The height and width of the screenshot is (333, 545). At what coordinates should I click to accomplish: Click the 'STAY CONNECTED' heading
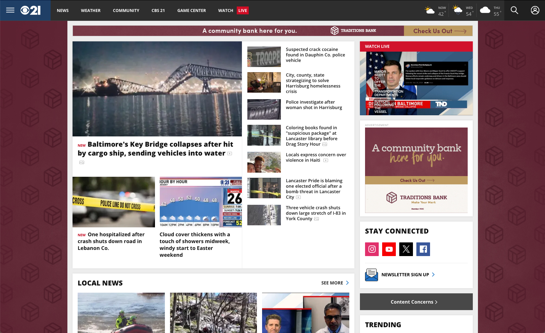pos(397,231)
